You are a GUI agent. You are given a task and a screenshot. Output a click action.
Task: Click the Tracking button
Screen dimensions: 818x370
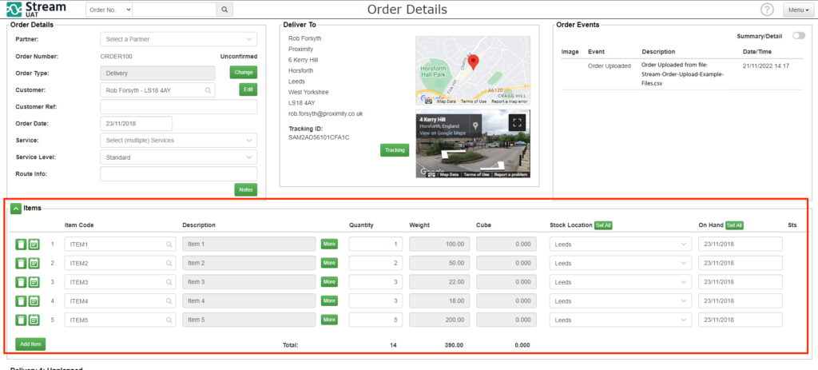click(395, 150)
